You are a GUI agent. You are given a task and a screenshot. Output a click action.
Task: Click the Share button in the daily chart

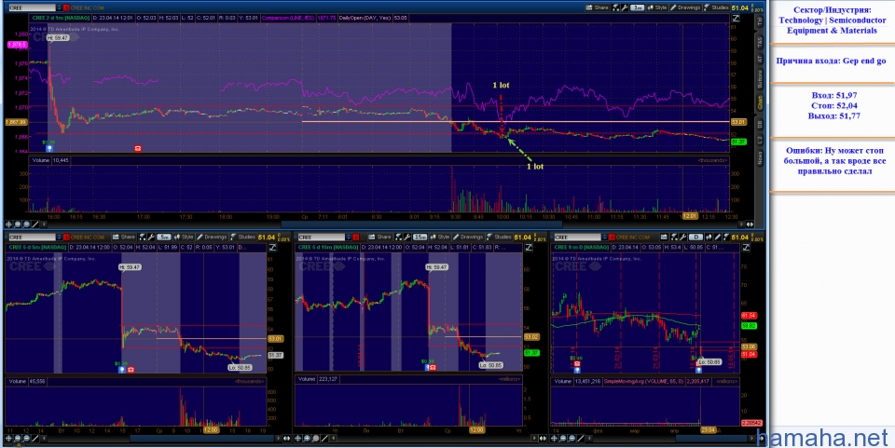coord(666,238)
